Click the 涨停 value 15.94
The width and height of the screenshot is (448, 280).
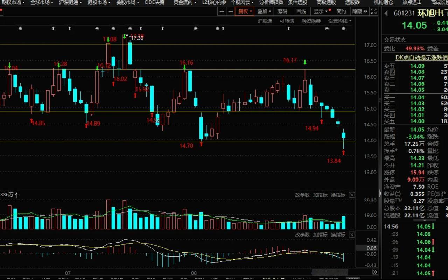click(x=417, y=172)
